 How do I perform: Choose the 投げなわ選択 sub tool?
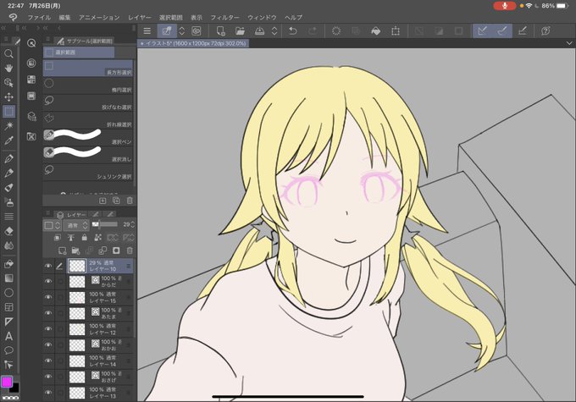click(88, 103)
